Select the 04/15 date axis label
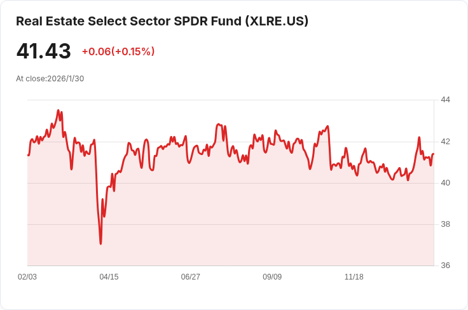Screen dimensions: 468x310 click(x=109, y=277)
